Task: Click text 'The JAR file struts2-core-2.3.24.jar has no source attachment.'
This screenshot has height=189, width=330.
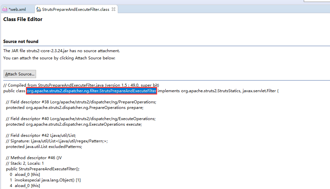Action: click(61, 51)
